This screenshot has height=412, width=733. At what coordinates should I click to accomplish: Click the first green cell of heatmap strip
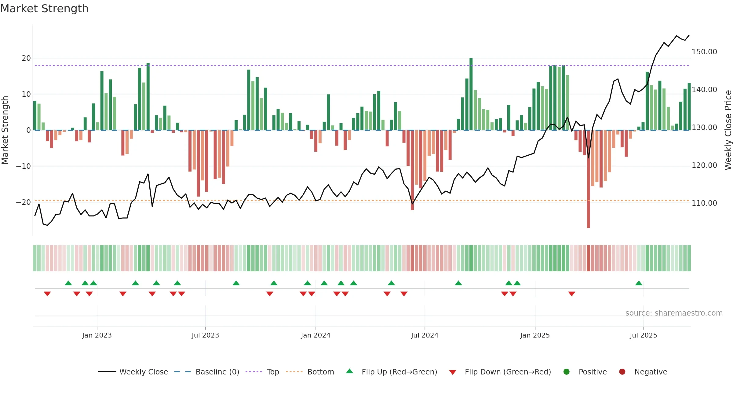tap(35, 258)
